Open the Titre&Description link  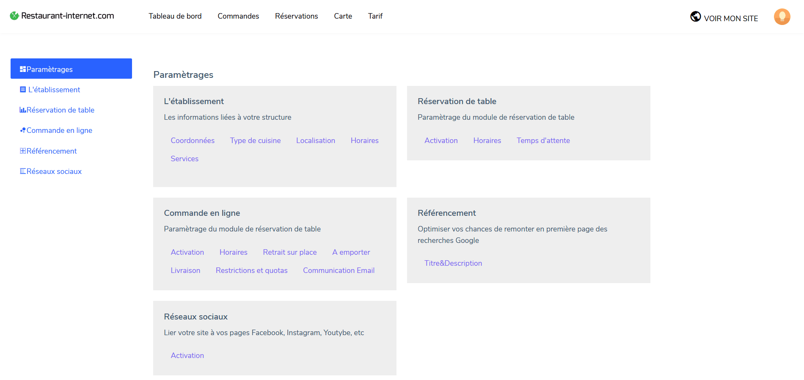[x=453, y=263]
